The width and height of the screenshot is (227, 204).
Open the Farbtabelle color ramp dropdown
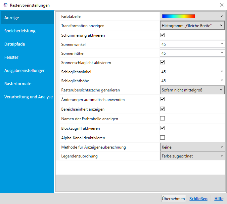tap(192, 16)
